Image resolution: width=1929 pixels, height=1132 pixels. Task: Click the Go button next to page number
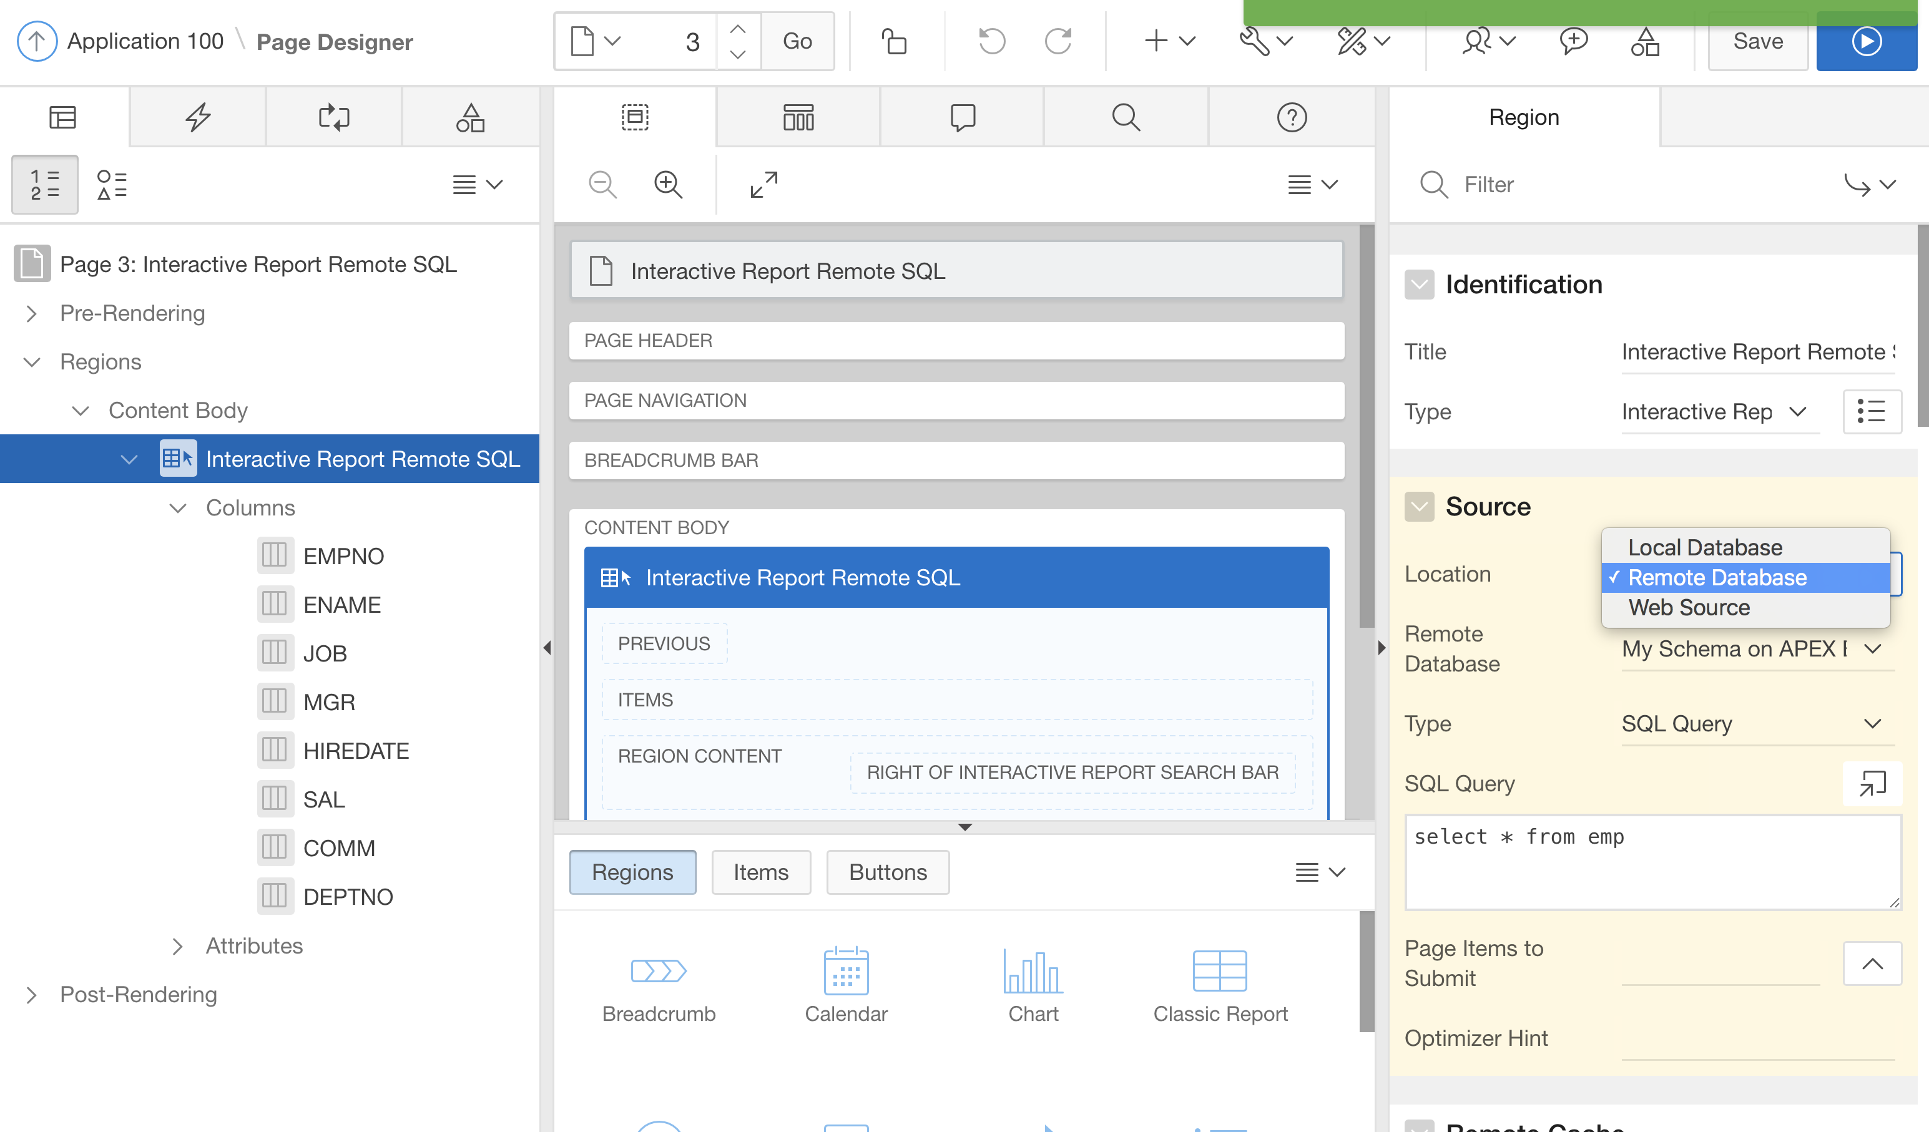coord(797,41)
